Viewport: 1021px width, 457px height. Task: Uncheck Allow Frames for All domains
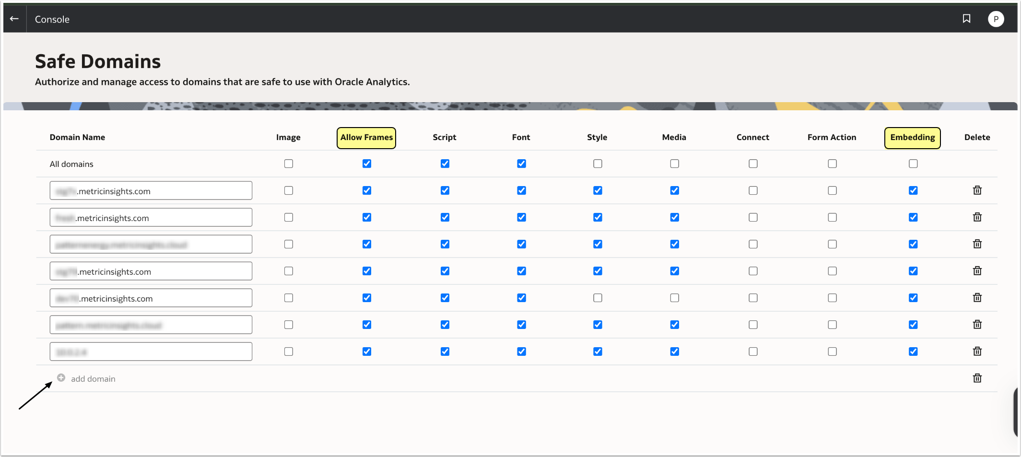[367, 164]
